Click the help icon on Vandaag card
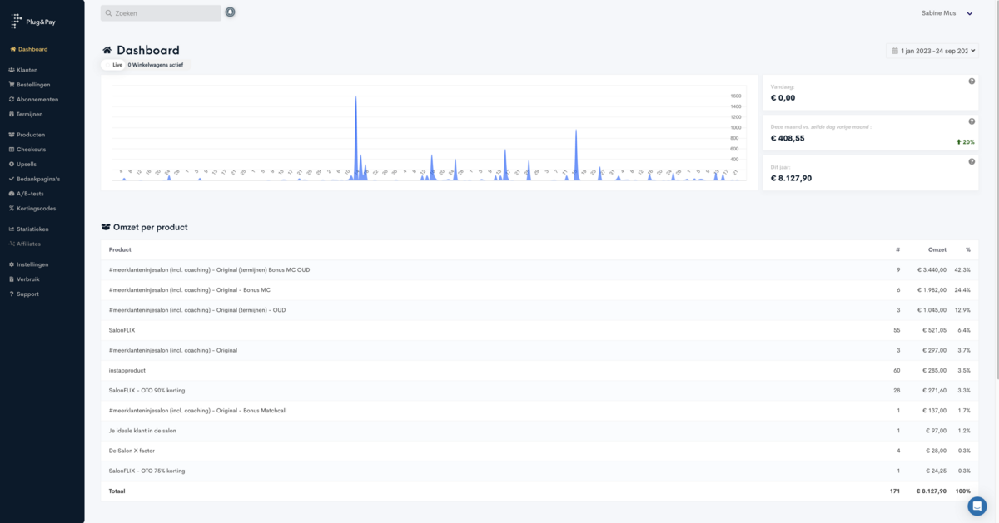The height and width of the screenshot is (523, 999). coord(972,81)
